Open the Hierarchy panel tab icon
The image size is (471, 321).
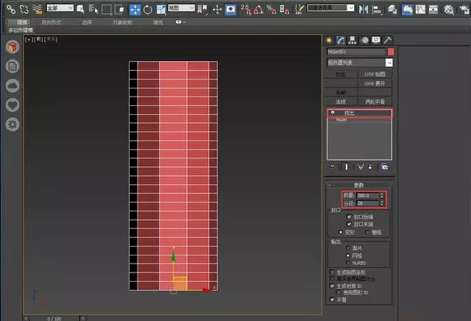click(352, 40)
